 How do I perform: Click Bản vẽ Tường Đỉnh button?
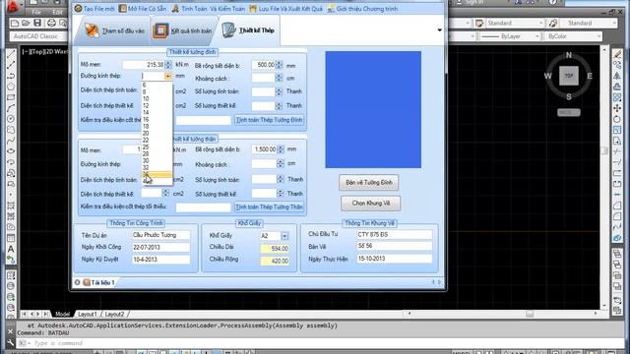pos(369,183)
